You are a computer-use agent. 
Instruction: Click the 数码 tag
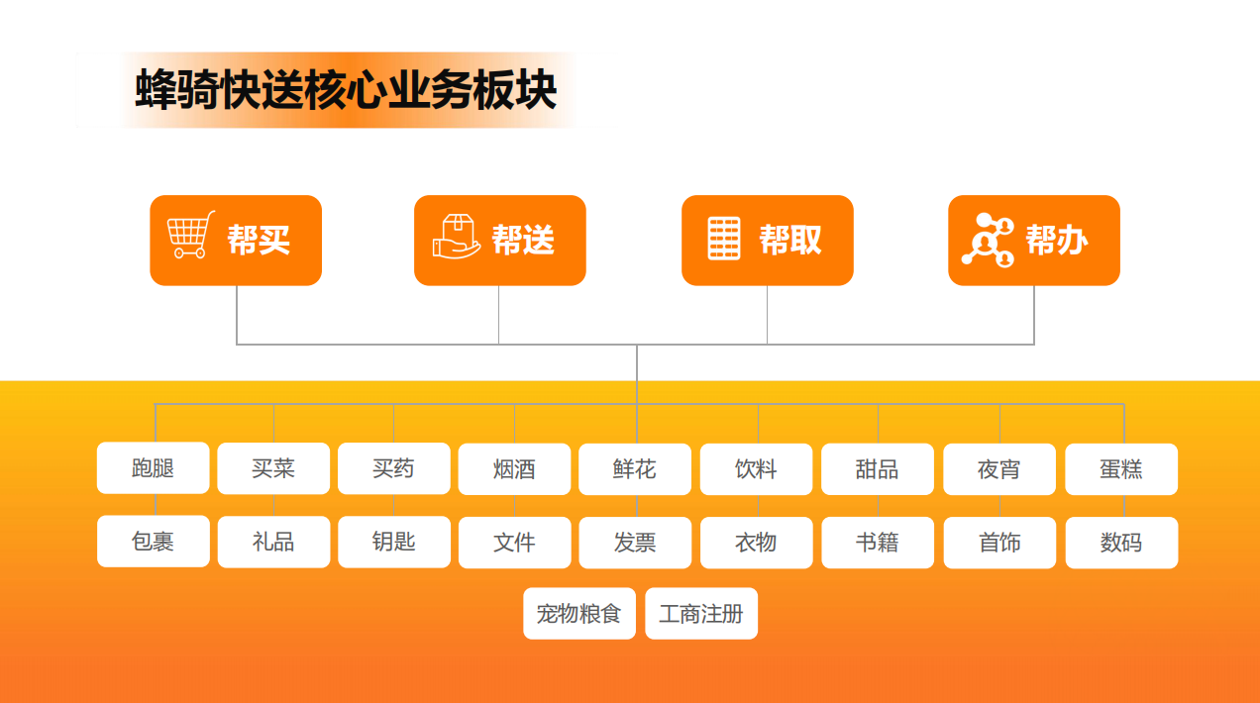[1121, 543]
